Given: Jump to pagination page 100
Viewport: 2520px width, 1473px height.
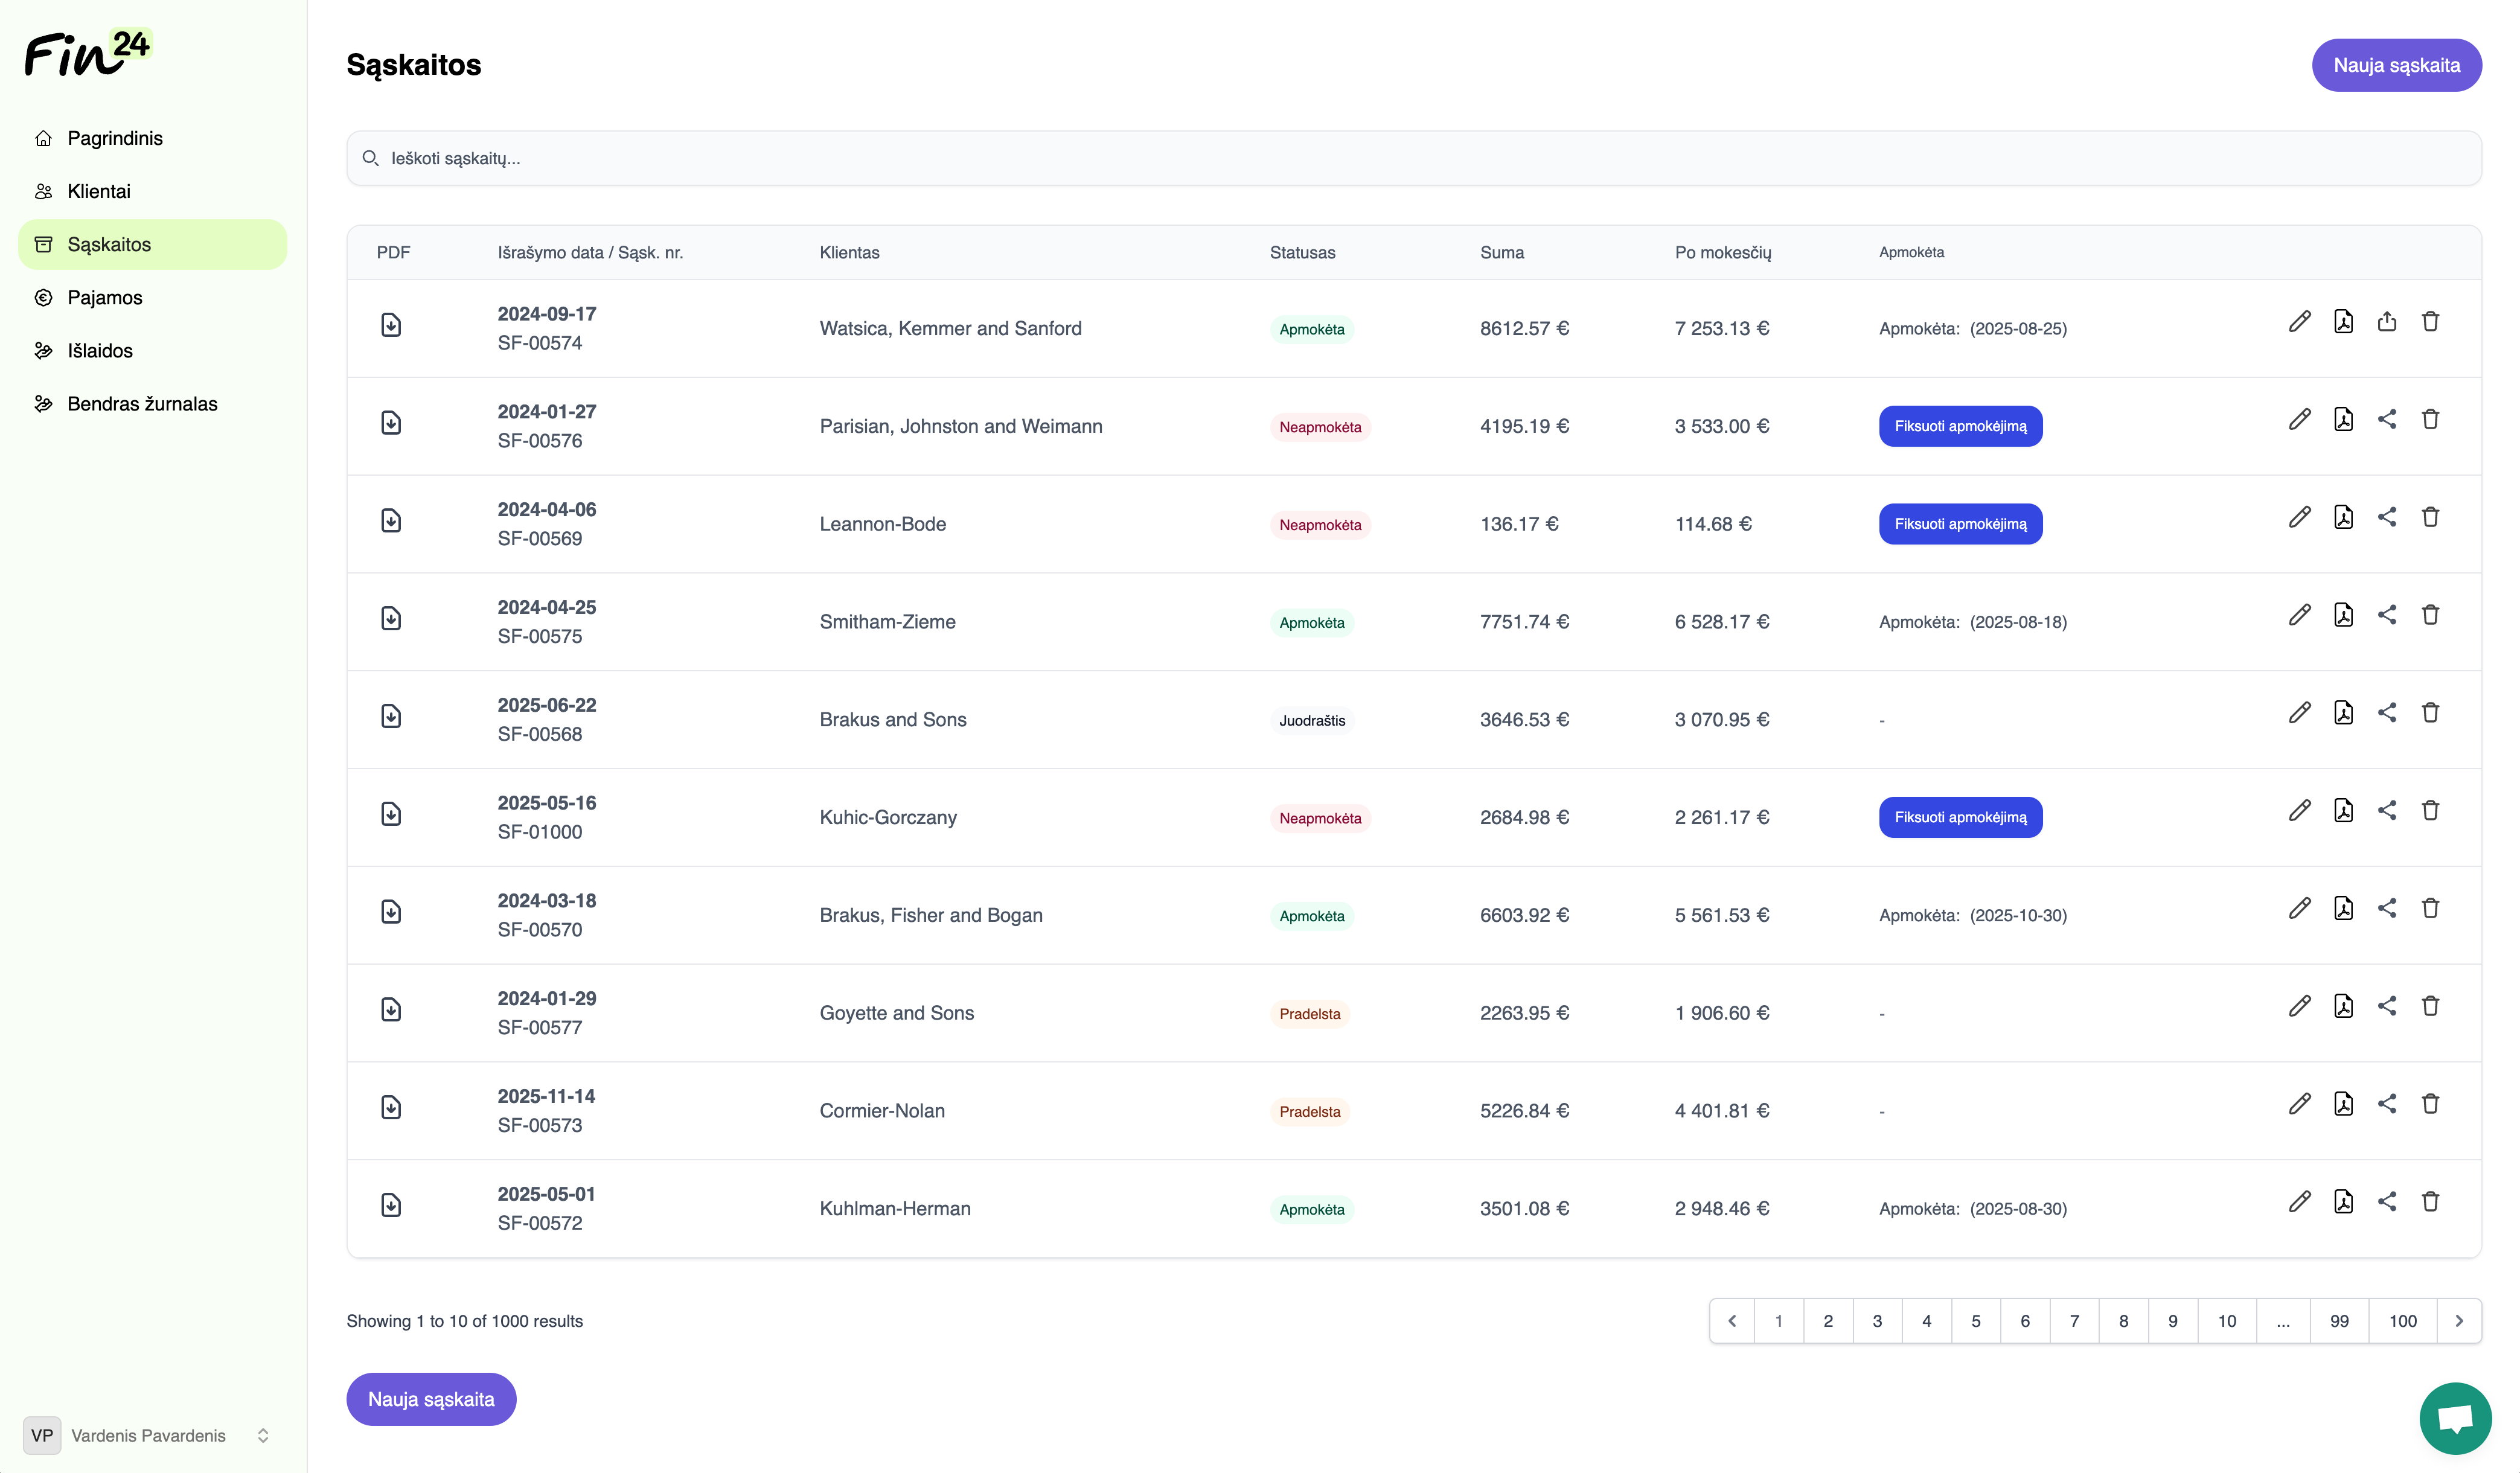Looking at the screenshot, I should click(2402, 1321).
